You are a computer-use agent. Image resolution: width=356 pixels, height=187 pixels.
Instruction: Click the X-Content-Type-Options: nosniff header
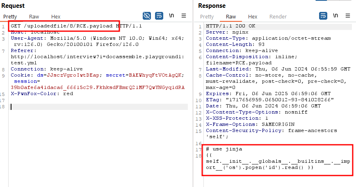[x=257, y=112]
